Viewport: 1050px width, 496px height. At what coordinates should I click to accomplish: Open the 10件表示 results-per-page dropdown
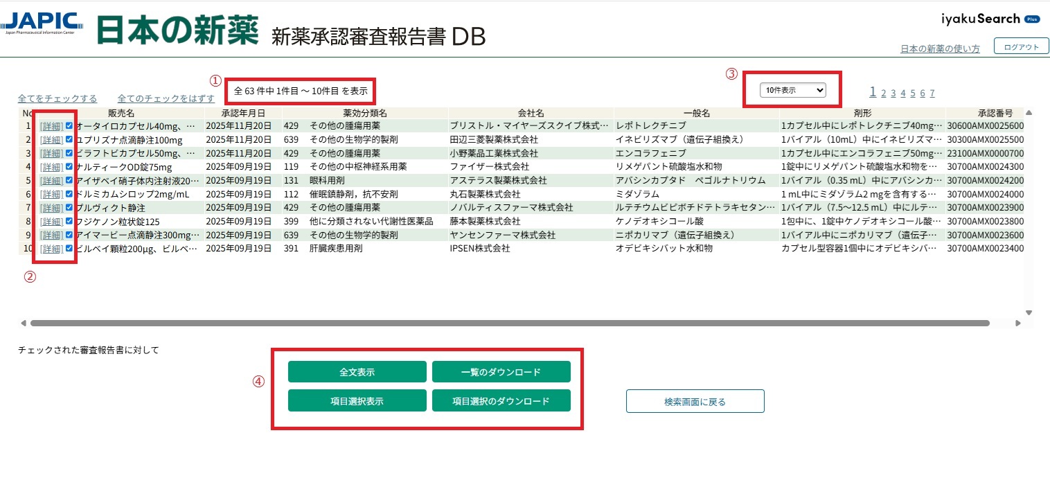792,90
